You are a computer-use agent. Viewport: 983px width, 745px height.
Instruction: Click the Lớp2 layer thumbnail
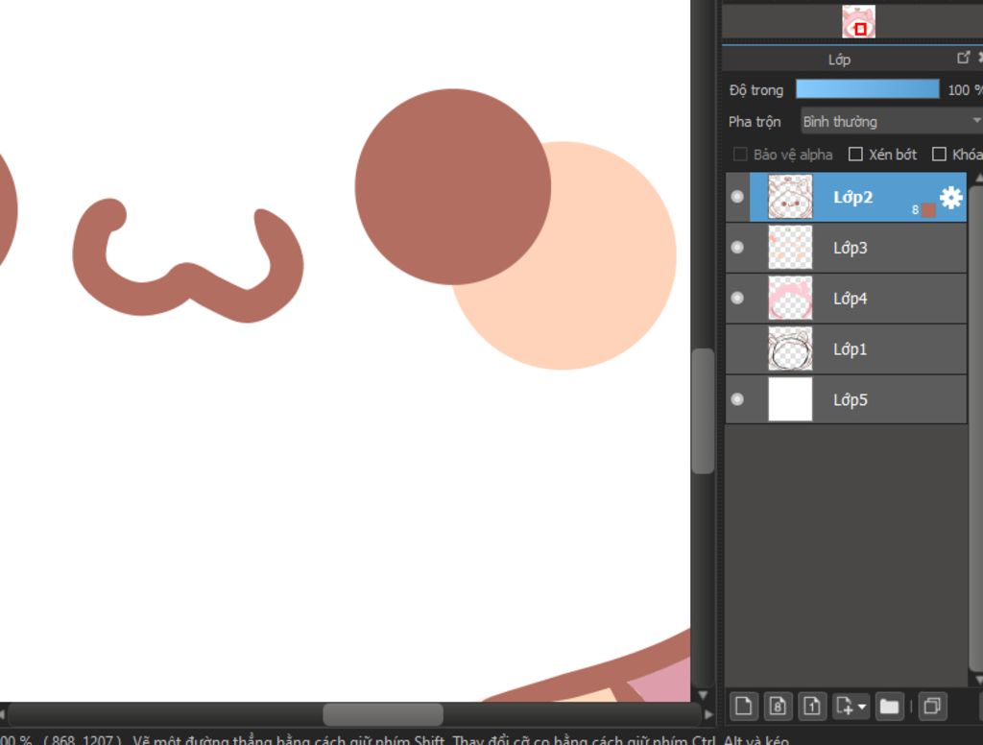[x=790, y=197]
